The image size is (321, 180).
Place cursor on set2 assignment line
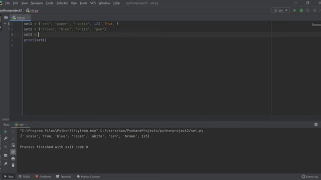coord(65,29)
